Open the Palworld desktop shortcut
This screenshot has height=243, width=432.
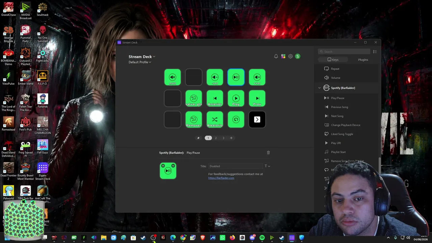pos(8,193)
